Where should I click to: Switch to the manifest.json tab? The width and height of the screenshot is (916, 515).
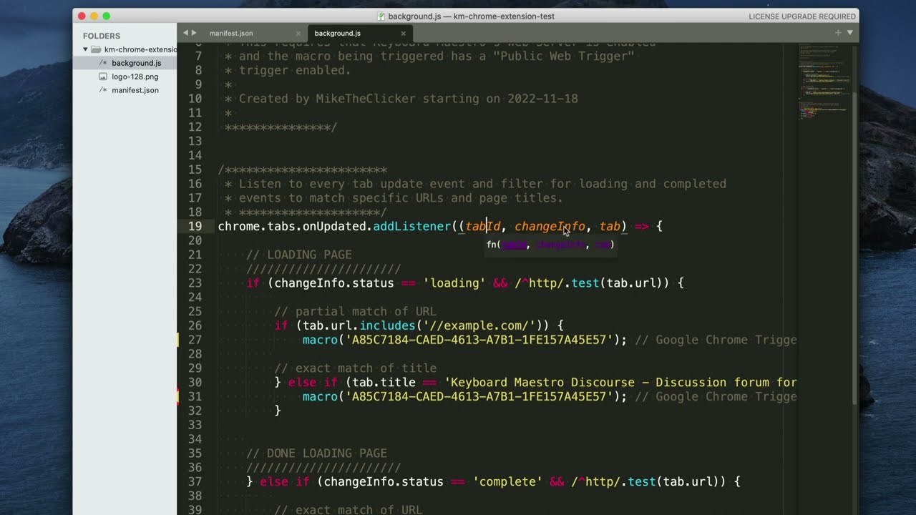231,33
